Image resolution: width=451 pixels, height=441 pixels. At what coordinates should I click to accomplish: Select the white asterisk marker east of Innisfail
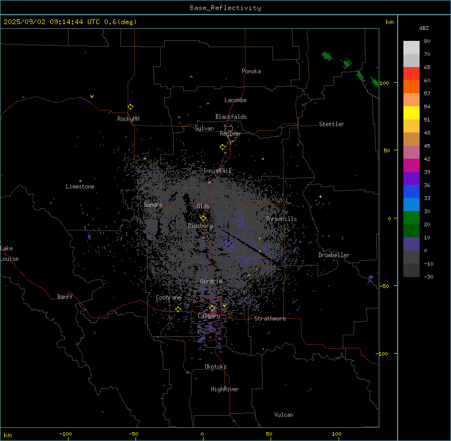263,159
